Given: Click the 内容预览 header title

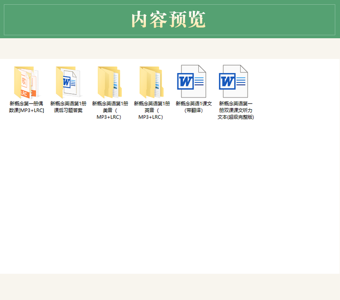Looking at the screenshot, I should point(168,20).
